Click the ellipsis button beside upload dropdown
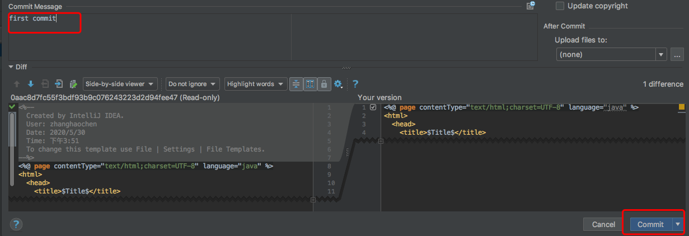689x236 pixels. [677, 54]
